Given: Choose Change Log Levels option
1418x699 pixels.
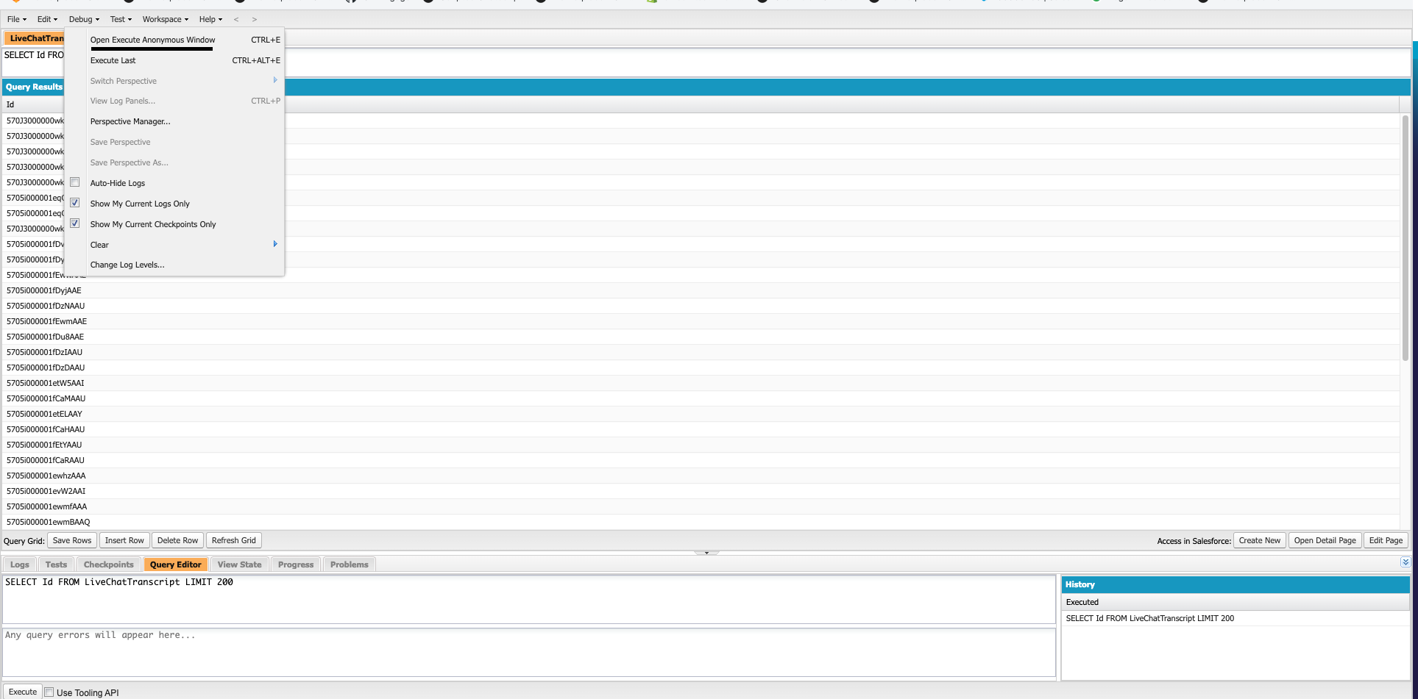Looking at the screenshot, I should pyautogui.click(x=174, y=265).
